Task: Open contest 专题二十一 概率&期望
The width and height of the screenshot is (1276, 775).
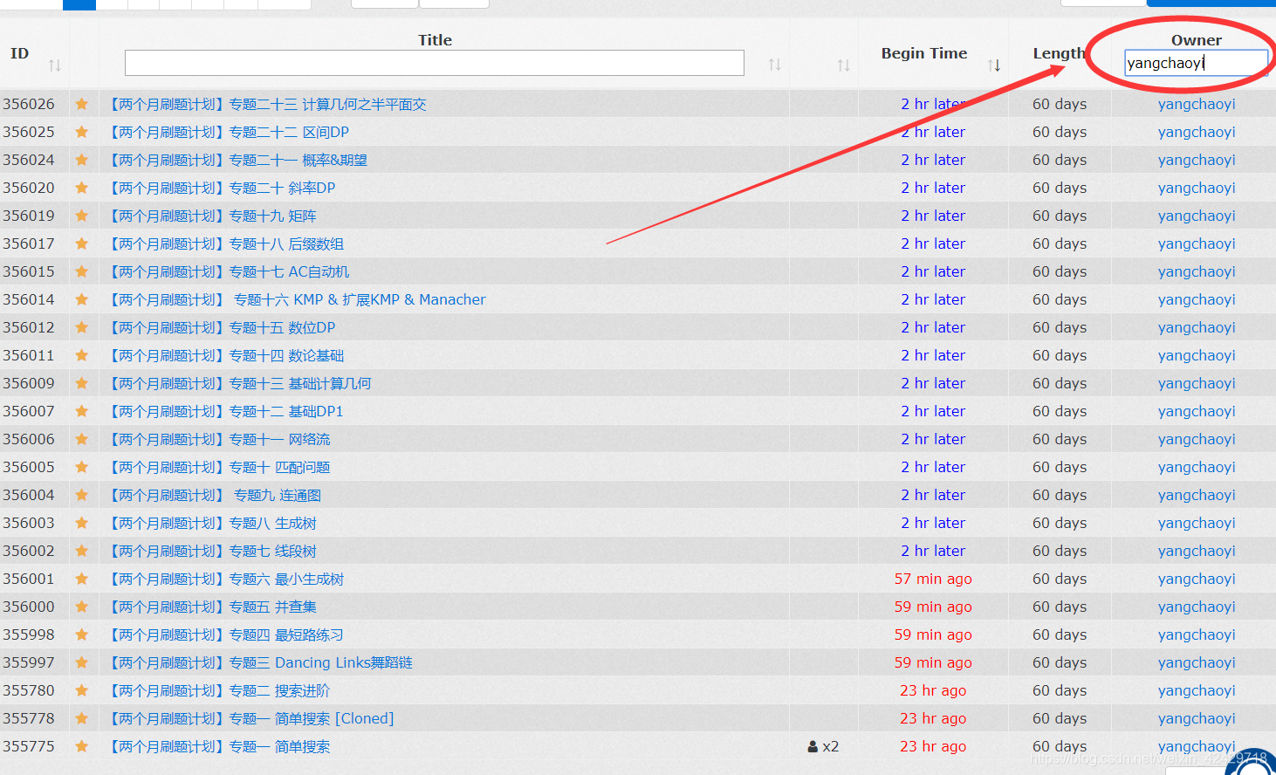Action: click(238, 160)
